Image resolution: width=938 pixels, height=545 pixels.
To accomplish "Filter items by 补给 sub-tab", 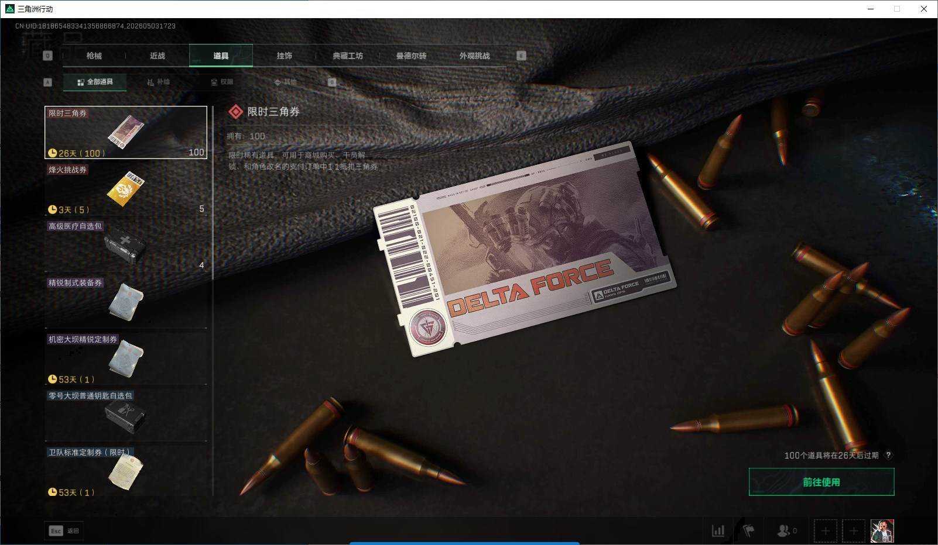I will [x=159, y=82].
